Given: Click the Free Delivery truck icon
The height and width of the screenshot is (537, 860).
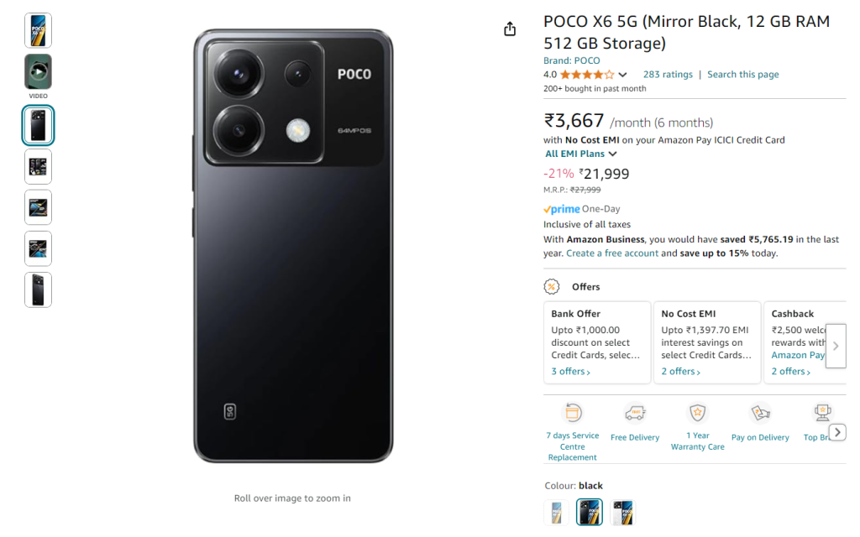Looking at the screenshot, I should click(635, 413).
